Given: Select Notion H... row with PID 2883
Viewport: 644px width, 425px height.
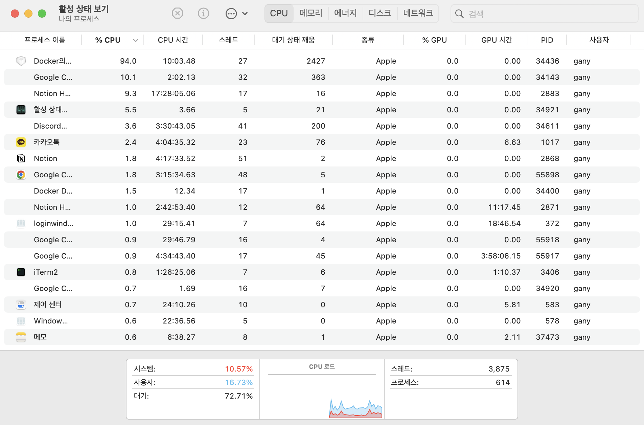Looking at the screenshot, I should tap(322, 93).
